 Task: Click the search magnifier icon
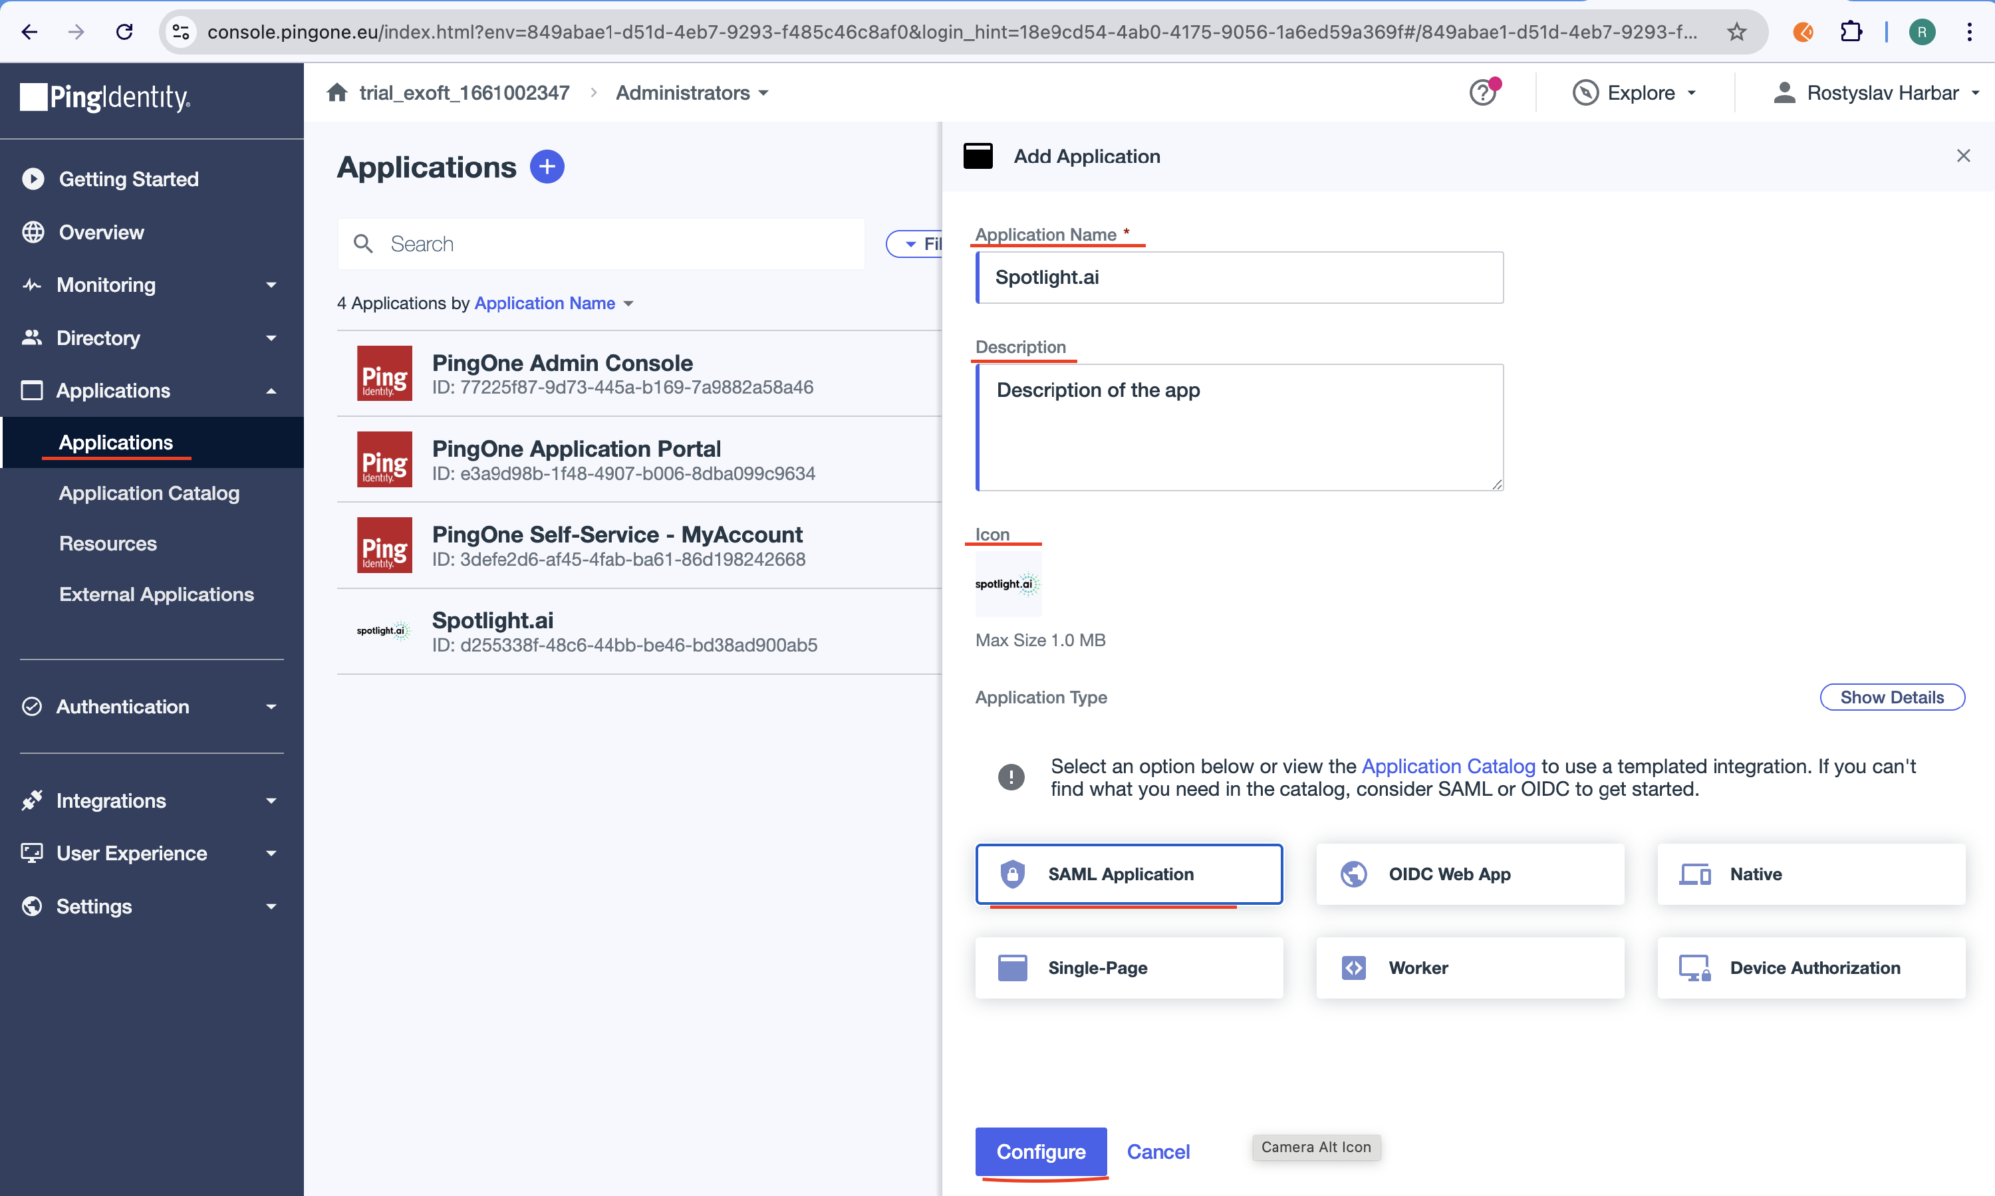364,243
